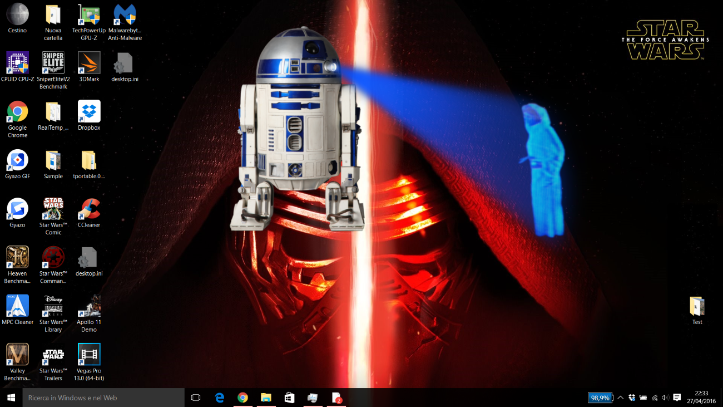Open Windows Store from taskbar
Image resolution: width=723 pixels, height=407 pixels.
click(x=289, y=398)
